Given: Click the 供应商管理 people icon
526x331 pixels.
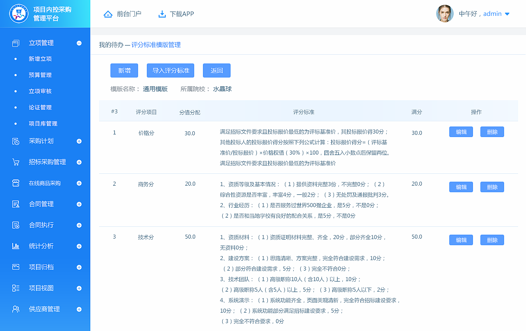Looking at the screenshot, I should (15, 309).
